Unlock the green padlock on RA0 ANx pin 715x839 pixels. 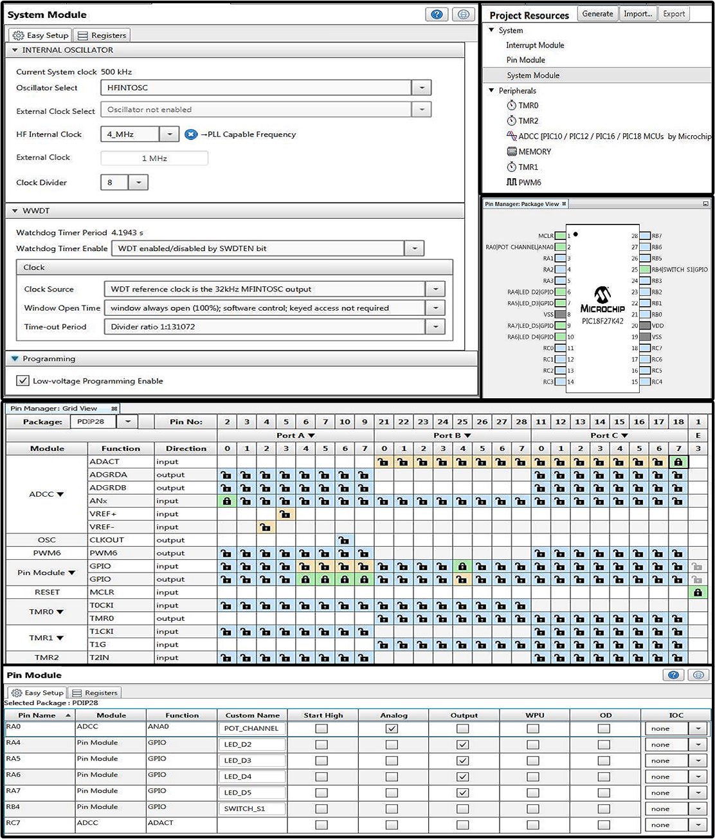pyautogui.click(x=226, y=501)
